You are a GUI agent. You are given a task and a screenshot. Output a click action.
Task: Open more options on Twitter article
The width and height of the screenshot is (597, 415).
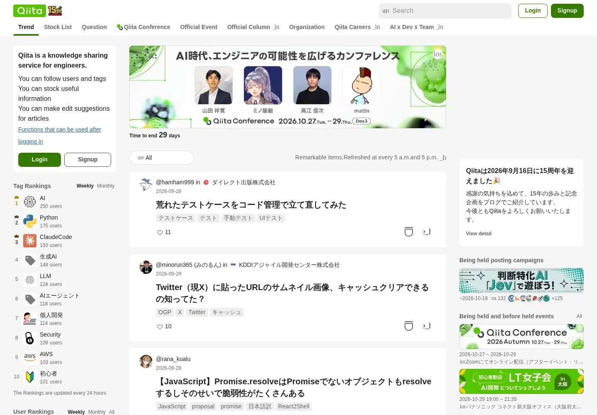[x=427, y=326]
